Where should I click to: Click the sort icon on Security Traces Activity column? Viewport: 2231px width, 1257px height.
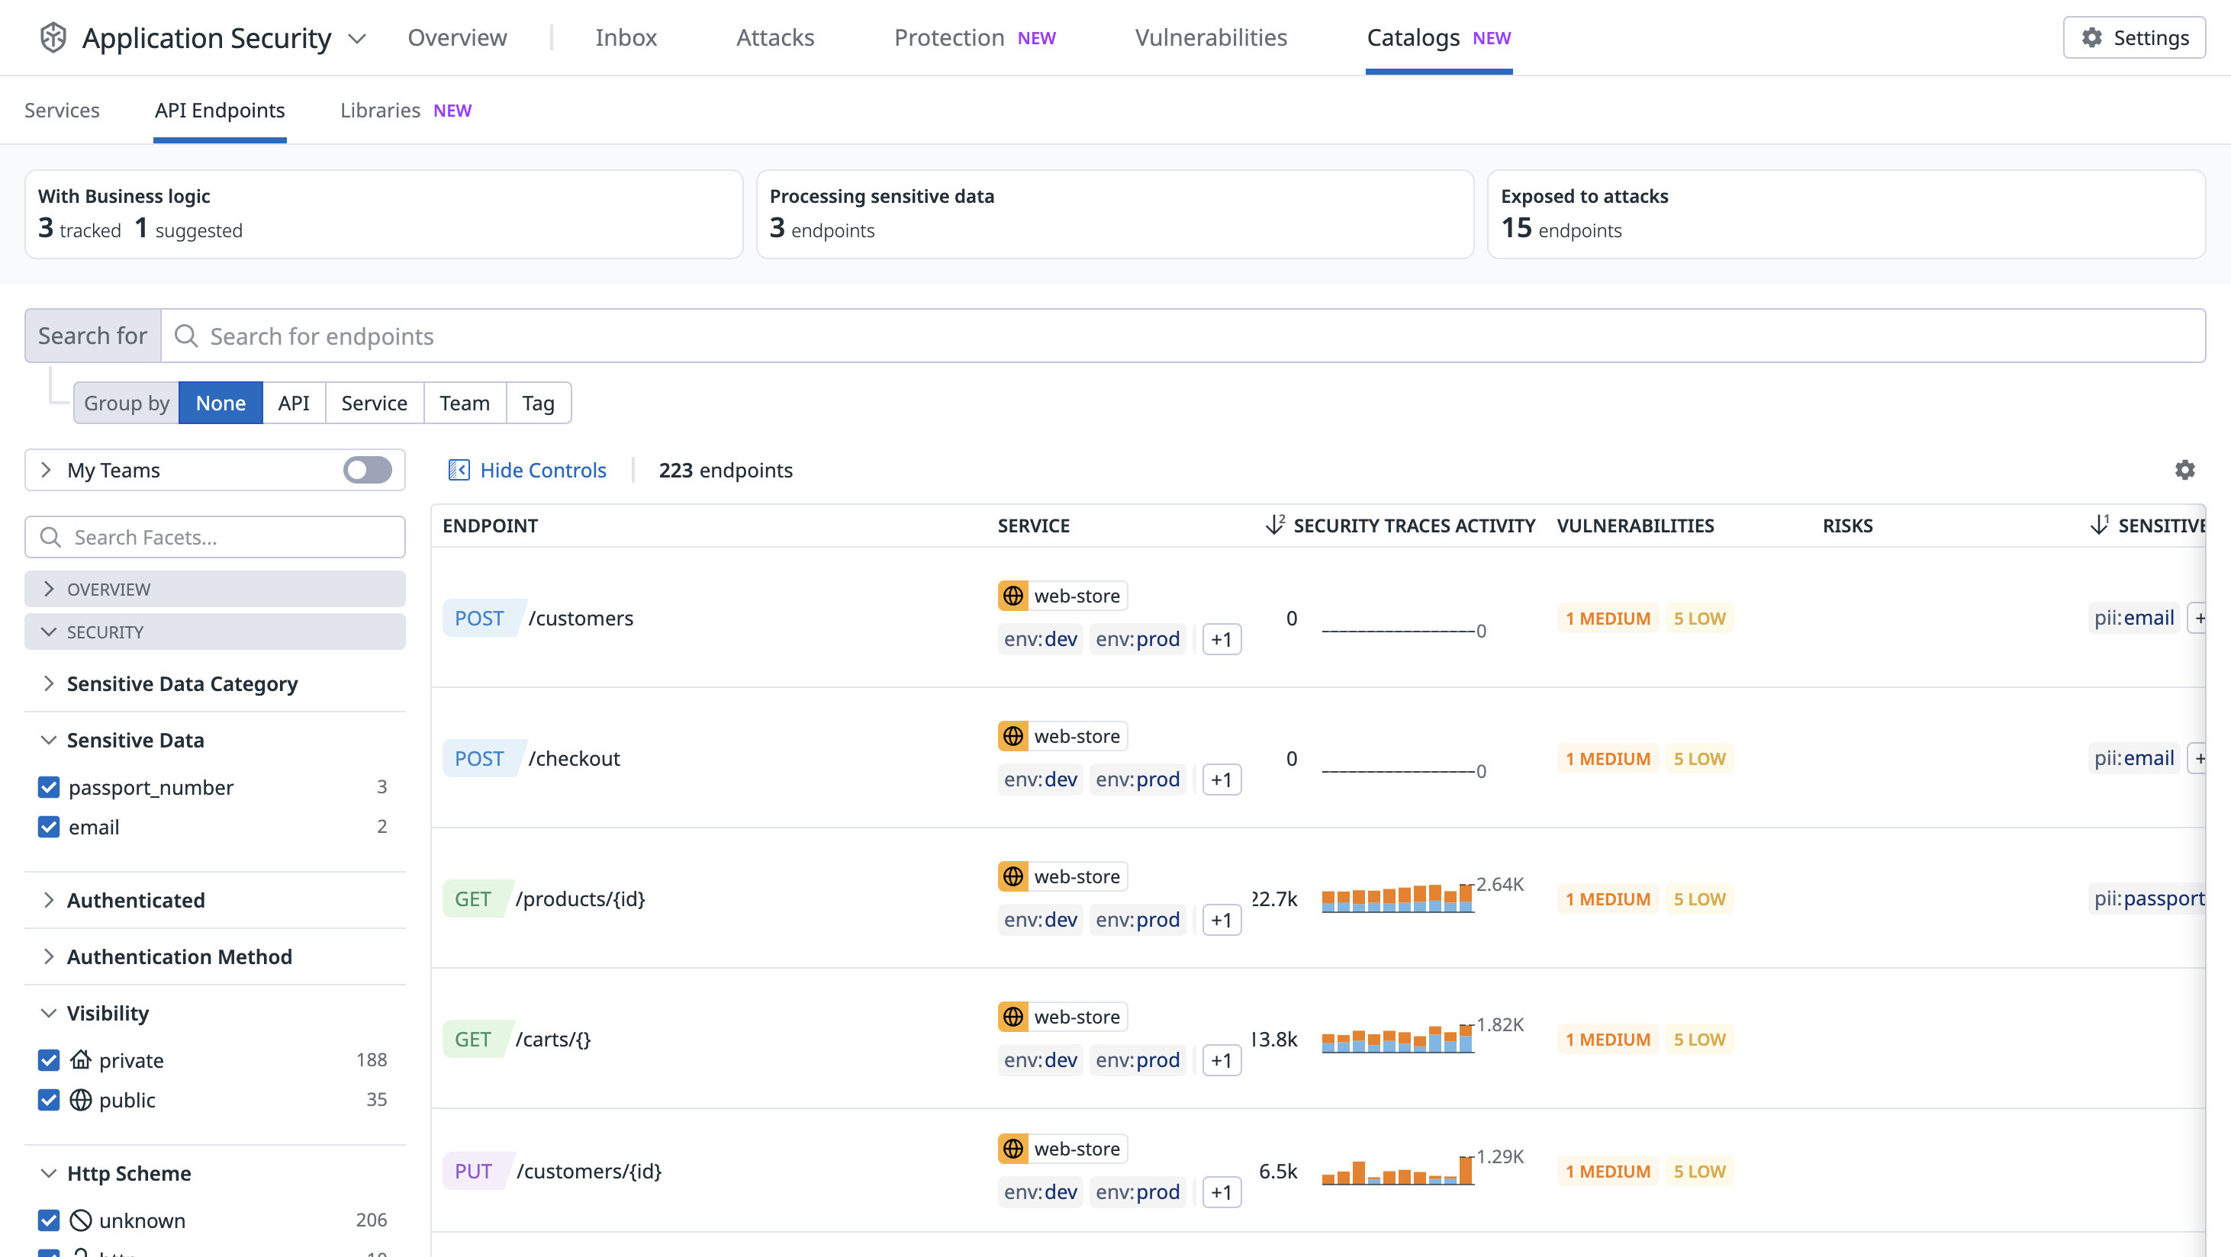coord(1274,524)
